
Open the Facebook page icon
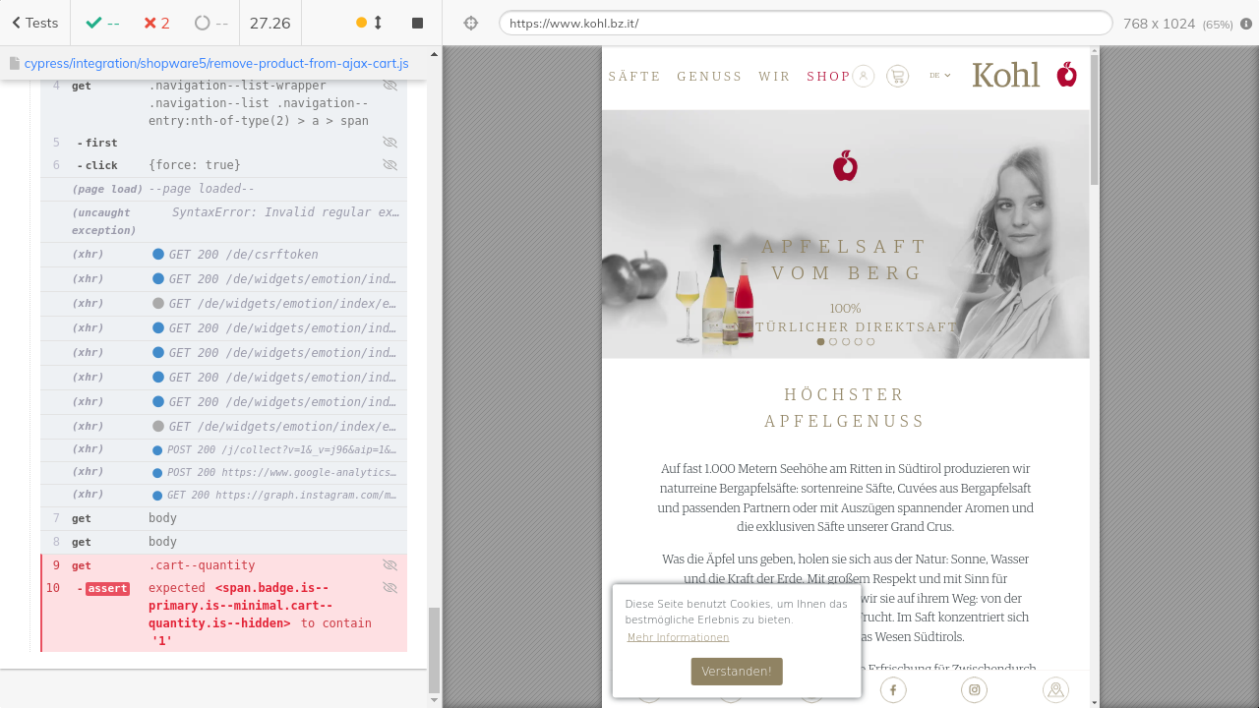coord(893,689)
